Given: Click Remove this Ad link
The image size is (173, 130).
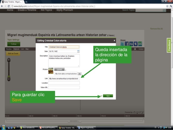Looking at the screenshot, I should pos(156,29).
